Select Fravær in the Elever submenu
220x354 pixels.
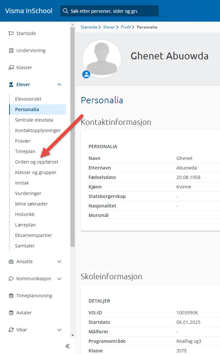[x=23, y=141]
